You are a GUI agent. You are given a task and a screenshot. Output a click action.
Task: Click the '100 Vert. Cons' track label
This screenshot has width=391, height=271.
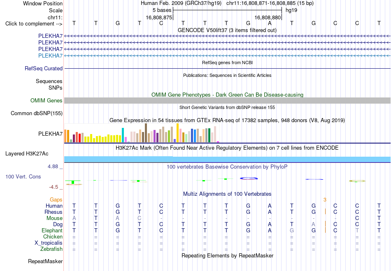[x=23, y=176]
